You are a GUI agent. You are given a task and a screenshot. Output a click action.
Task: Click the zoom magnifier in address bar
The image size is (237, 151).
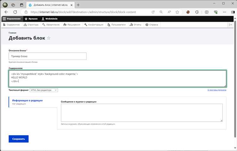coord(161,12)
